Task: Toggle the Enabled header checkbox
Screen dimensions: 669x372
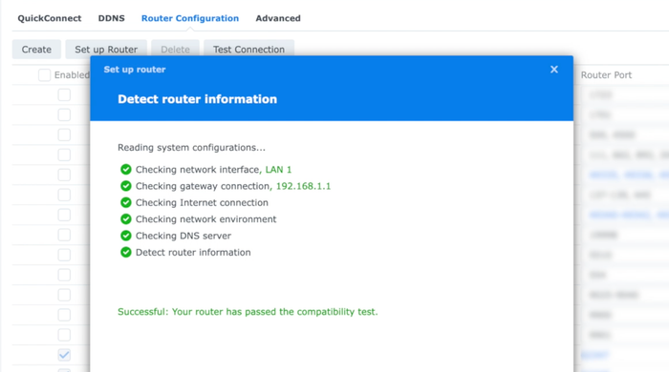Action: (x=44, y=75)
